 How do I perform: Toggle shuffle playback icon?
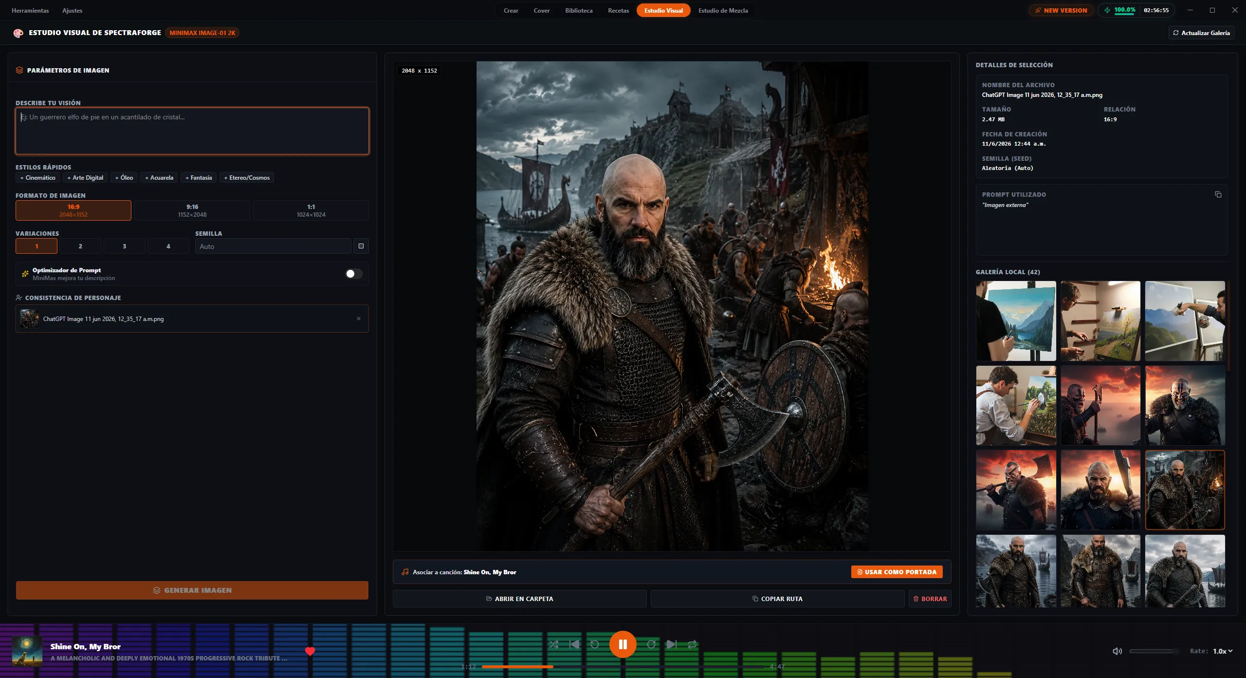[553, 644]
